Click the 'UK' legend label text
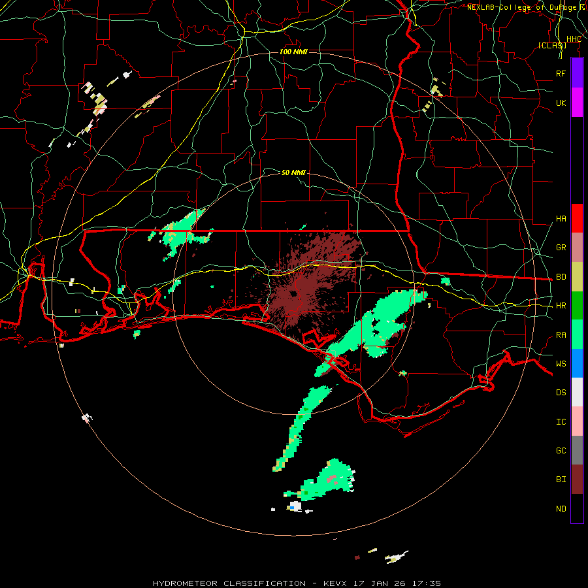This screenshot has height=588, width=588. [561, 103]
